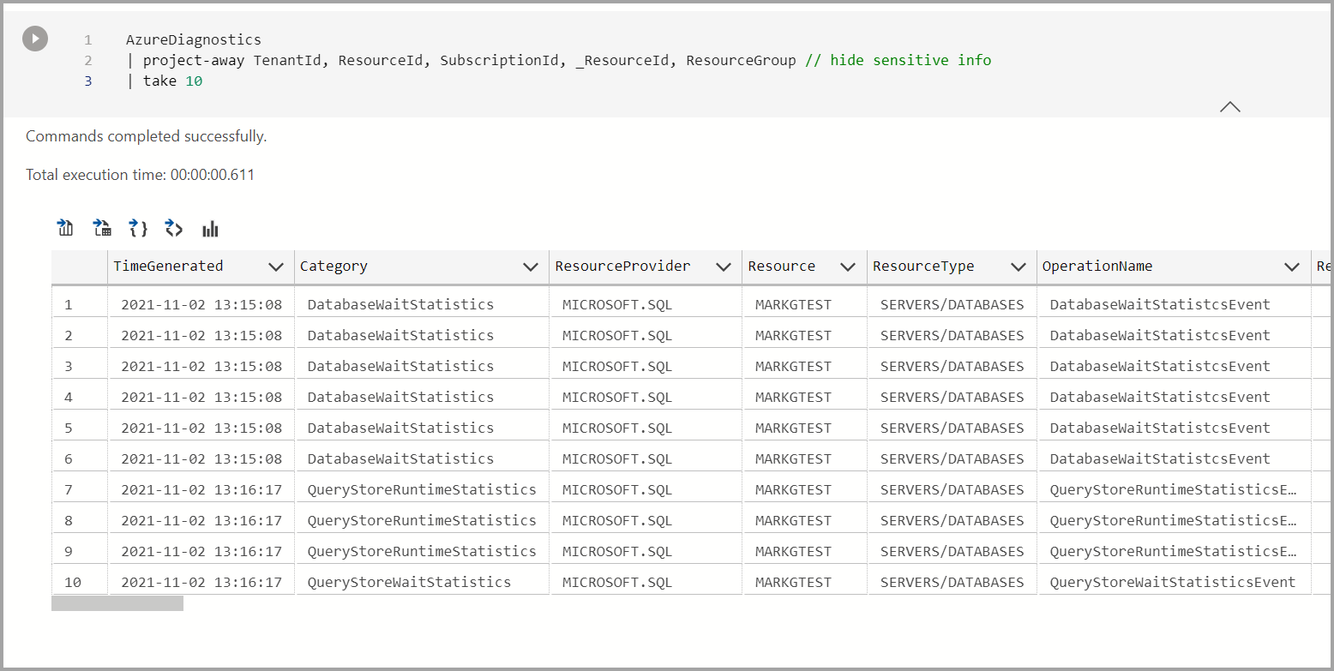Place cursor on the take 10 query line
The image size is (1334, 671).
[171, 81]
